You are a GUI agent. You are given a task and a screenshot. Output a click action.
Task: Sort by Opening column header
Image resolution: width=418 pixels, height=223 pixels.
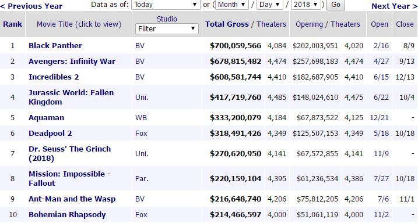click(309, 24)
